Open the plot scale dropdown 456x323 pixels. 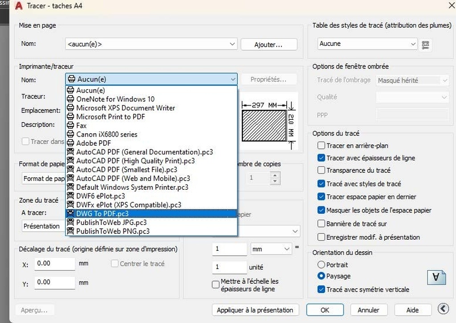(269, 231)
